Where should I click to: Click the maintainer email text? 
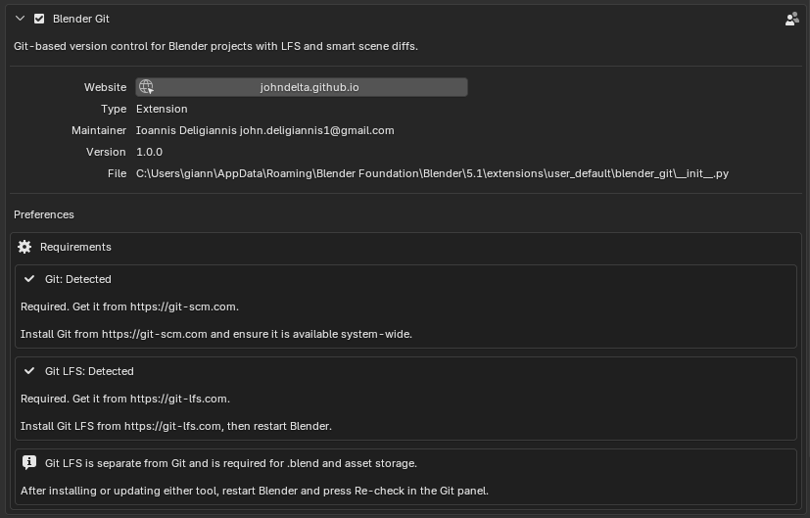coord(316,130)
